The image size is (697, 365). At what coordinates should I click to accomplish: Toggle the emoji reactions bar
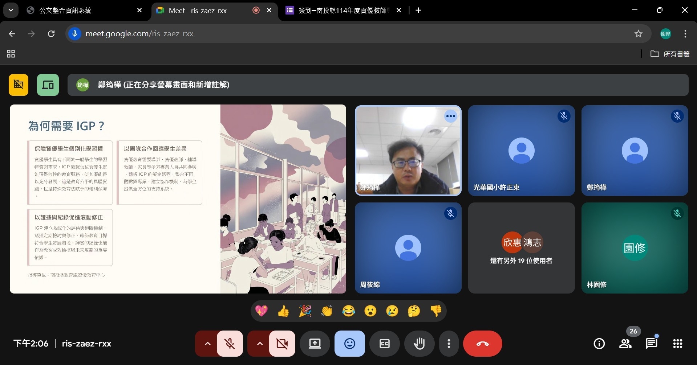pyautogui.click(x=349, y=344)
